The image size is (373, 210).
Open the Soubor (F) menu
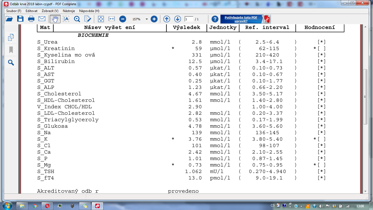coord(14,11)
